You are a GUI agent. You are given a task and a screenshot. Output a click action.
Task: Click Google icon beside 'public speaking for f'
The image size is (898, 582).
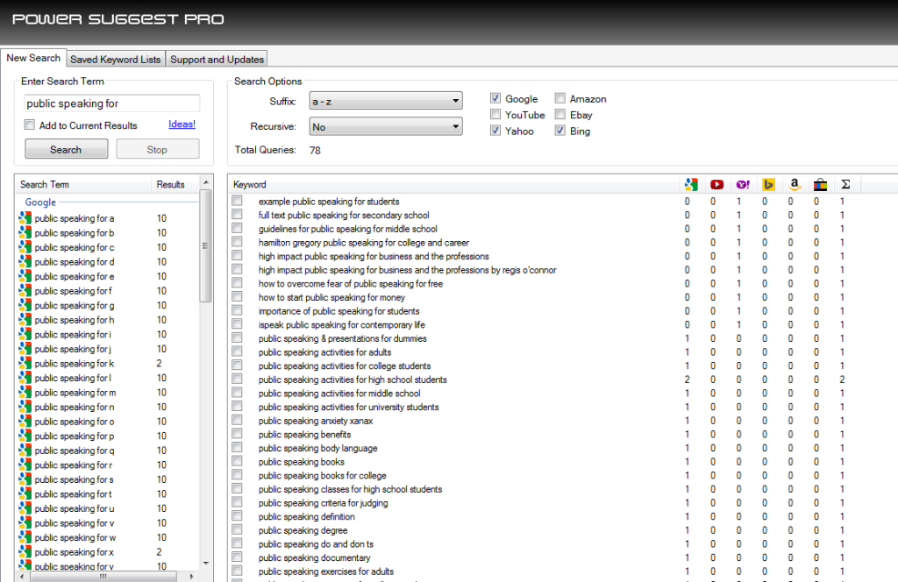point(25,291)
